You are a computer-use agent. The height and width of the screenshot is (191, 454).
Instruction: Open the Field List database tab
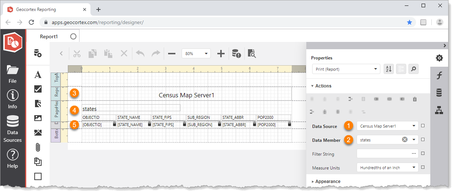[x=439, y=93]
